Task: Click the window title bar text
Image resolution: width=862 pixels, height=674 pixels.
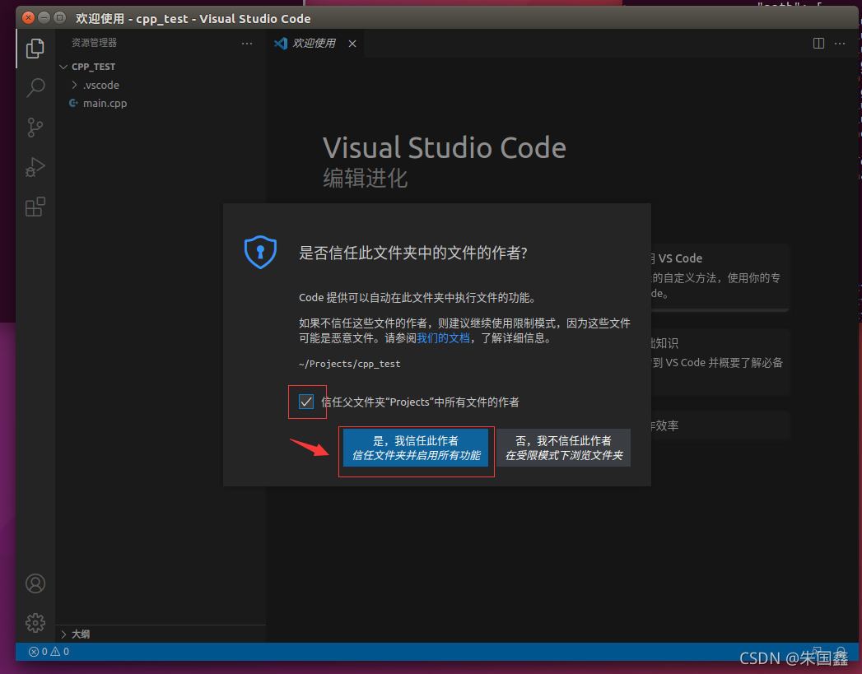Action: [193, 19]
